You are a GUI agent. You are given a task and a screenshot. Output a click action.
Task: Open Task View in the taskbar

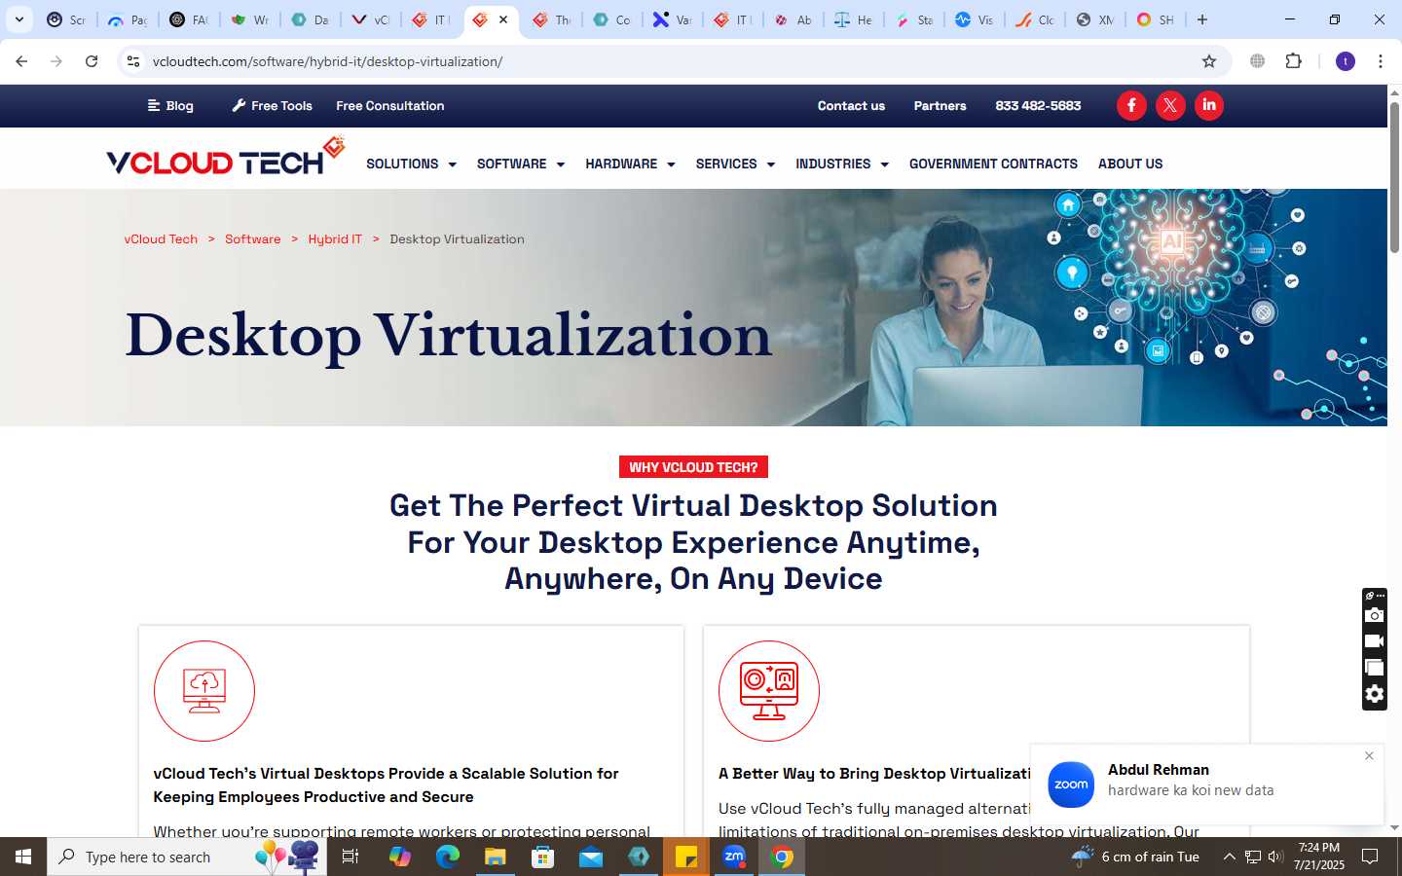350,857
